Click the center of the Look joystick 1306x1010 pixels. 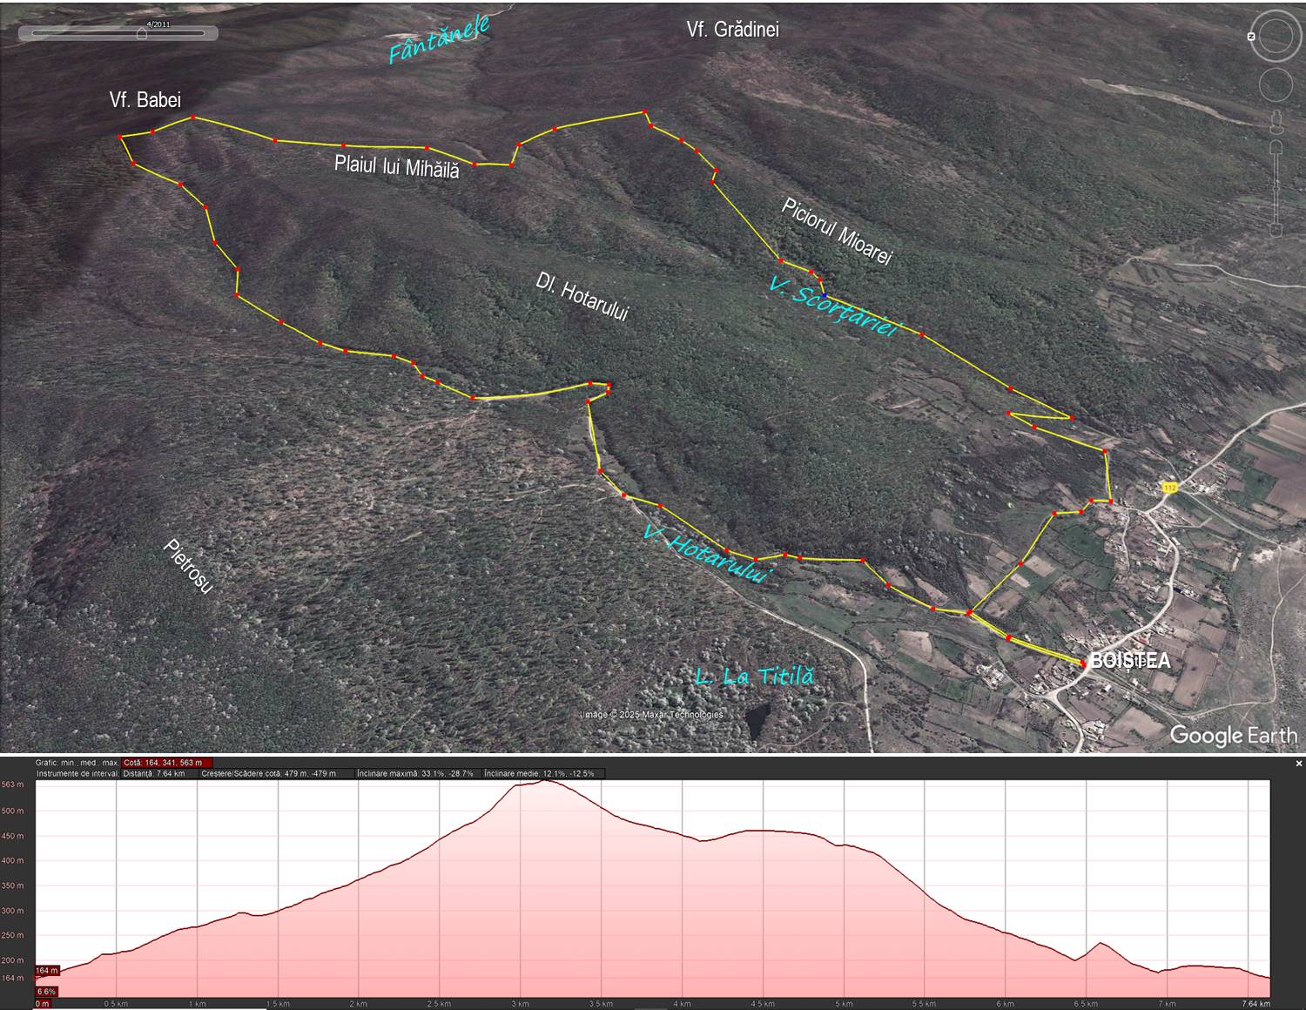coord(1276,37)
